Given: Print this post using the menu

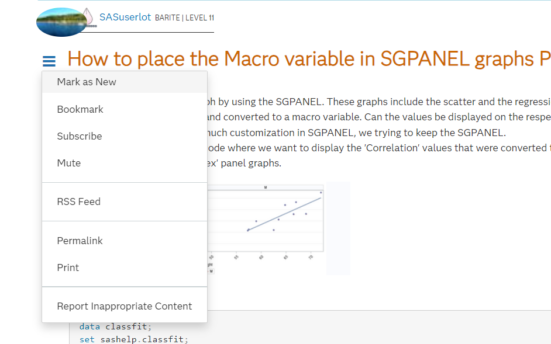Looking at the screenshot, I should pos(68,267).
